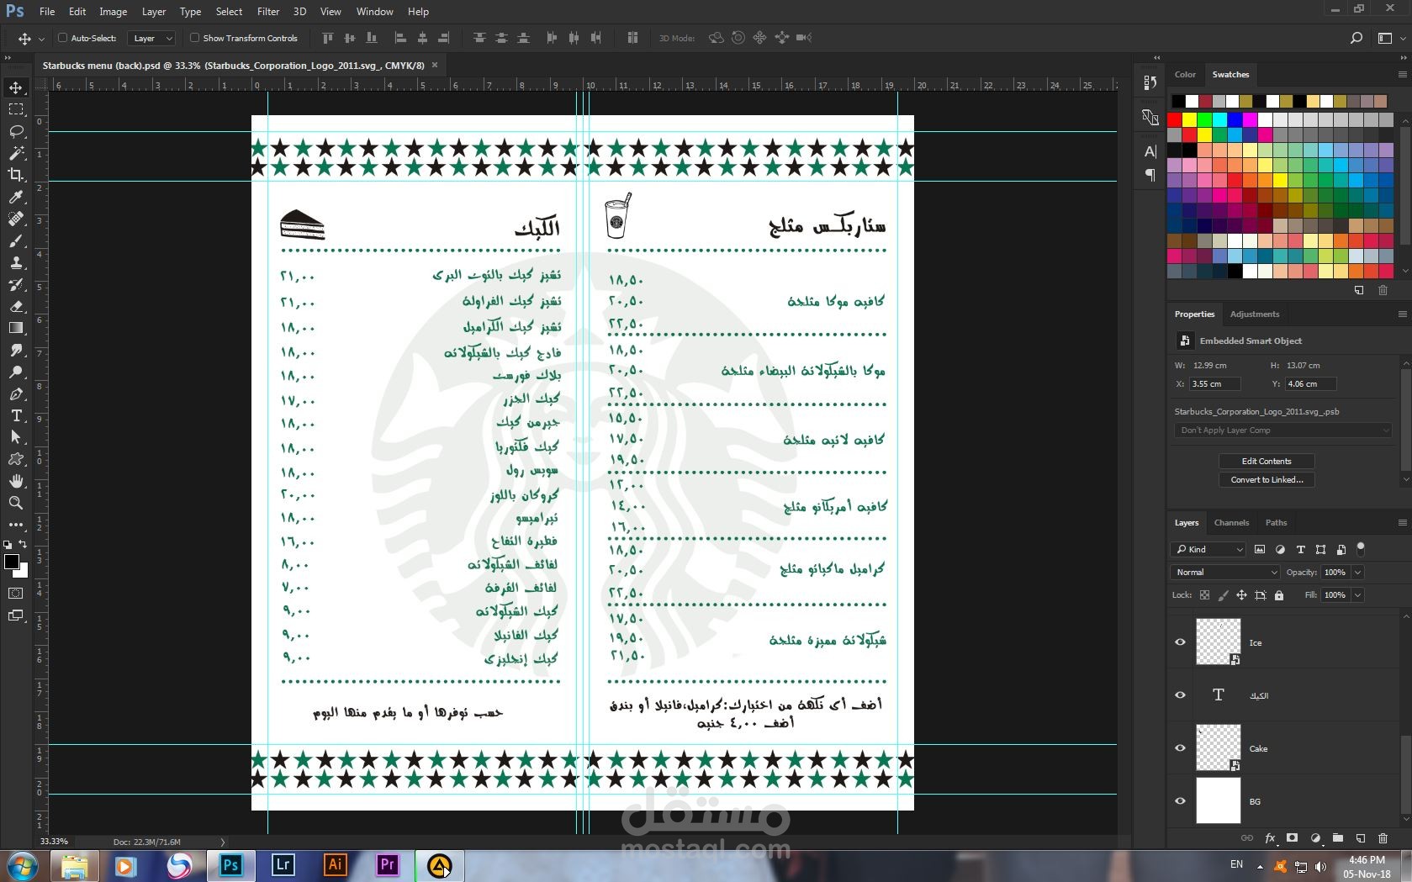Open the Layer menu
Image resolution: width=1412 pixels, height=882 pixels.
pyautogui.click(x=154, y=12)
